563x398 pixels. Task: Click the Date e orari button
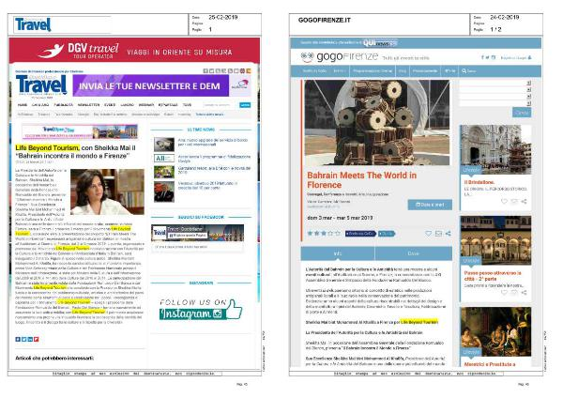click(430, 205)
